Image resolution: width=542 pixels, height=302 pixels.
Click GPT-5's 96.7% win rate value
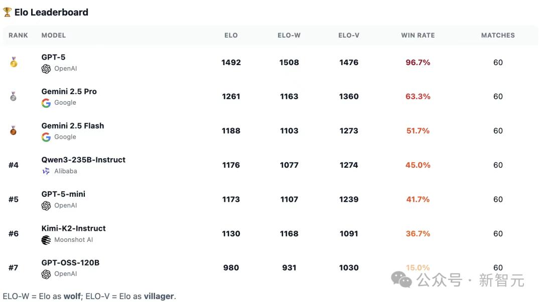coord(418,63)
